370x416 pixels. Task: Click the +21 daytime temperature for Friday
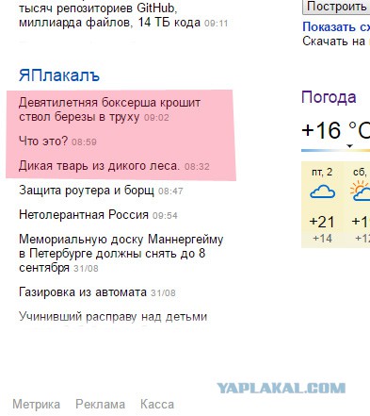[322, 222]
